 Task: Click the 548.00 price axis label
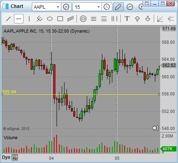(168, 128)
